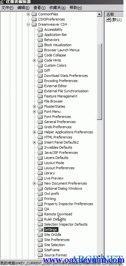Screen dimensions: 126x266
Task: Select the Site Preferences key
Action: point(57,240)
